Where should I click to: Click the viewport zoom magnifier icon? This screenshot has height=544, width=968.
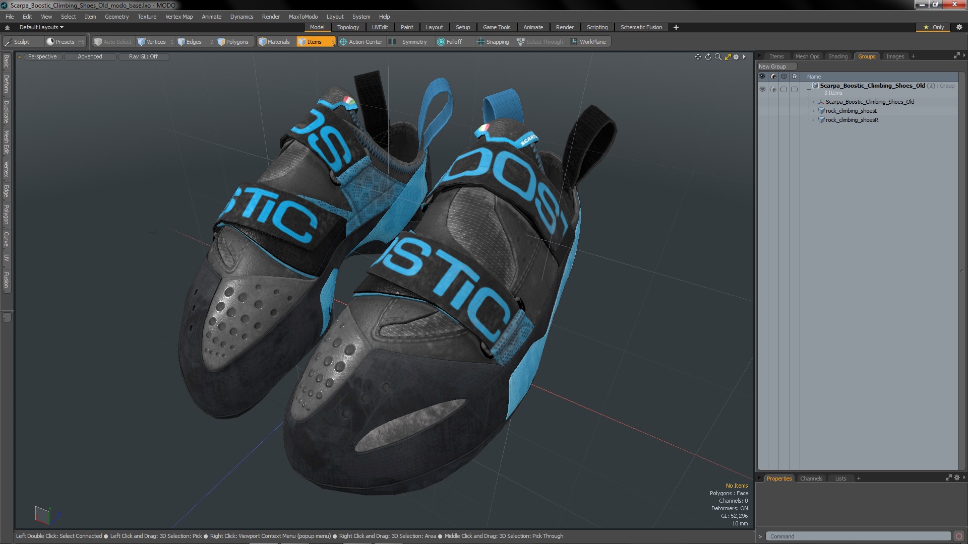pos(718,57)
